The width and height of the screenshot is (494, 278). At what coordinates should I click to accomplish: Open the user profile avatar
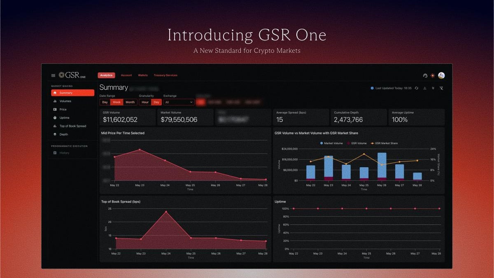click(x=441, y=75)
